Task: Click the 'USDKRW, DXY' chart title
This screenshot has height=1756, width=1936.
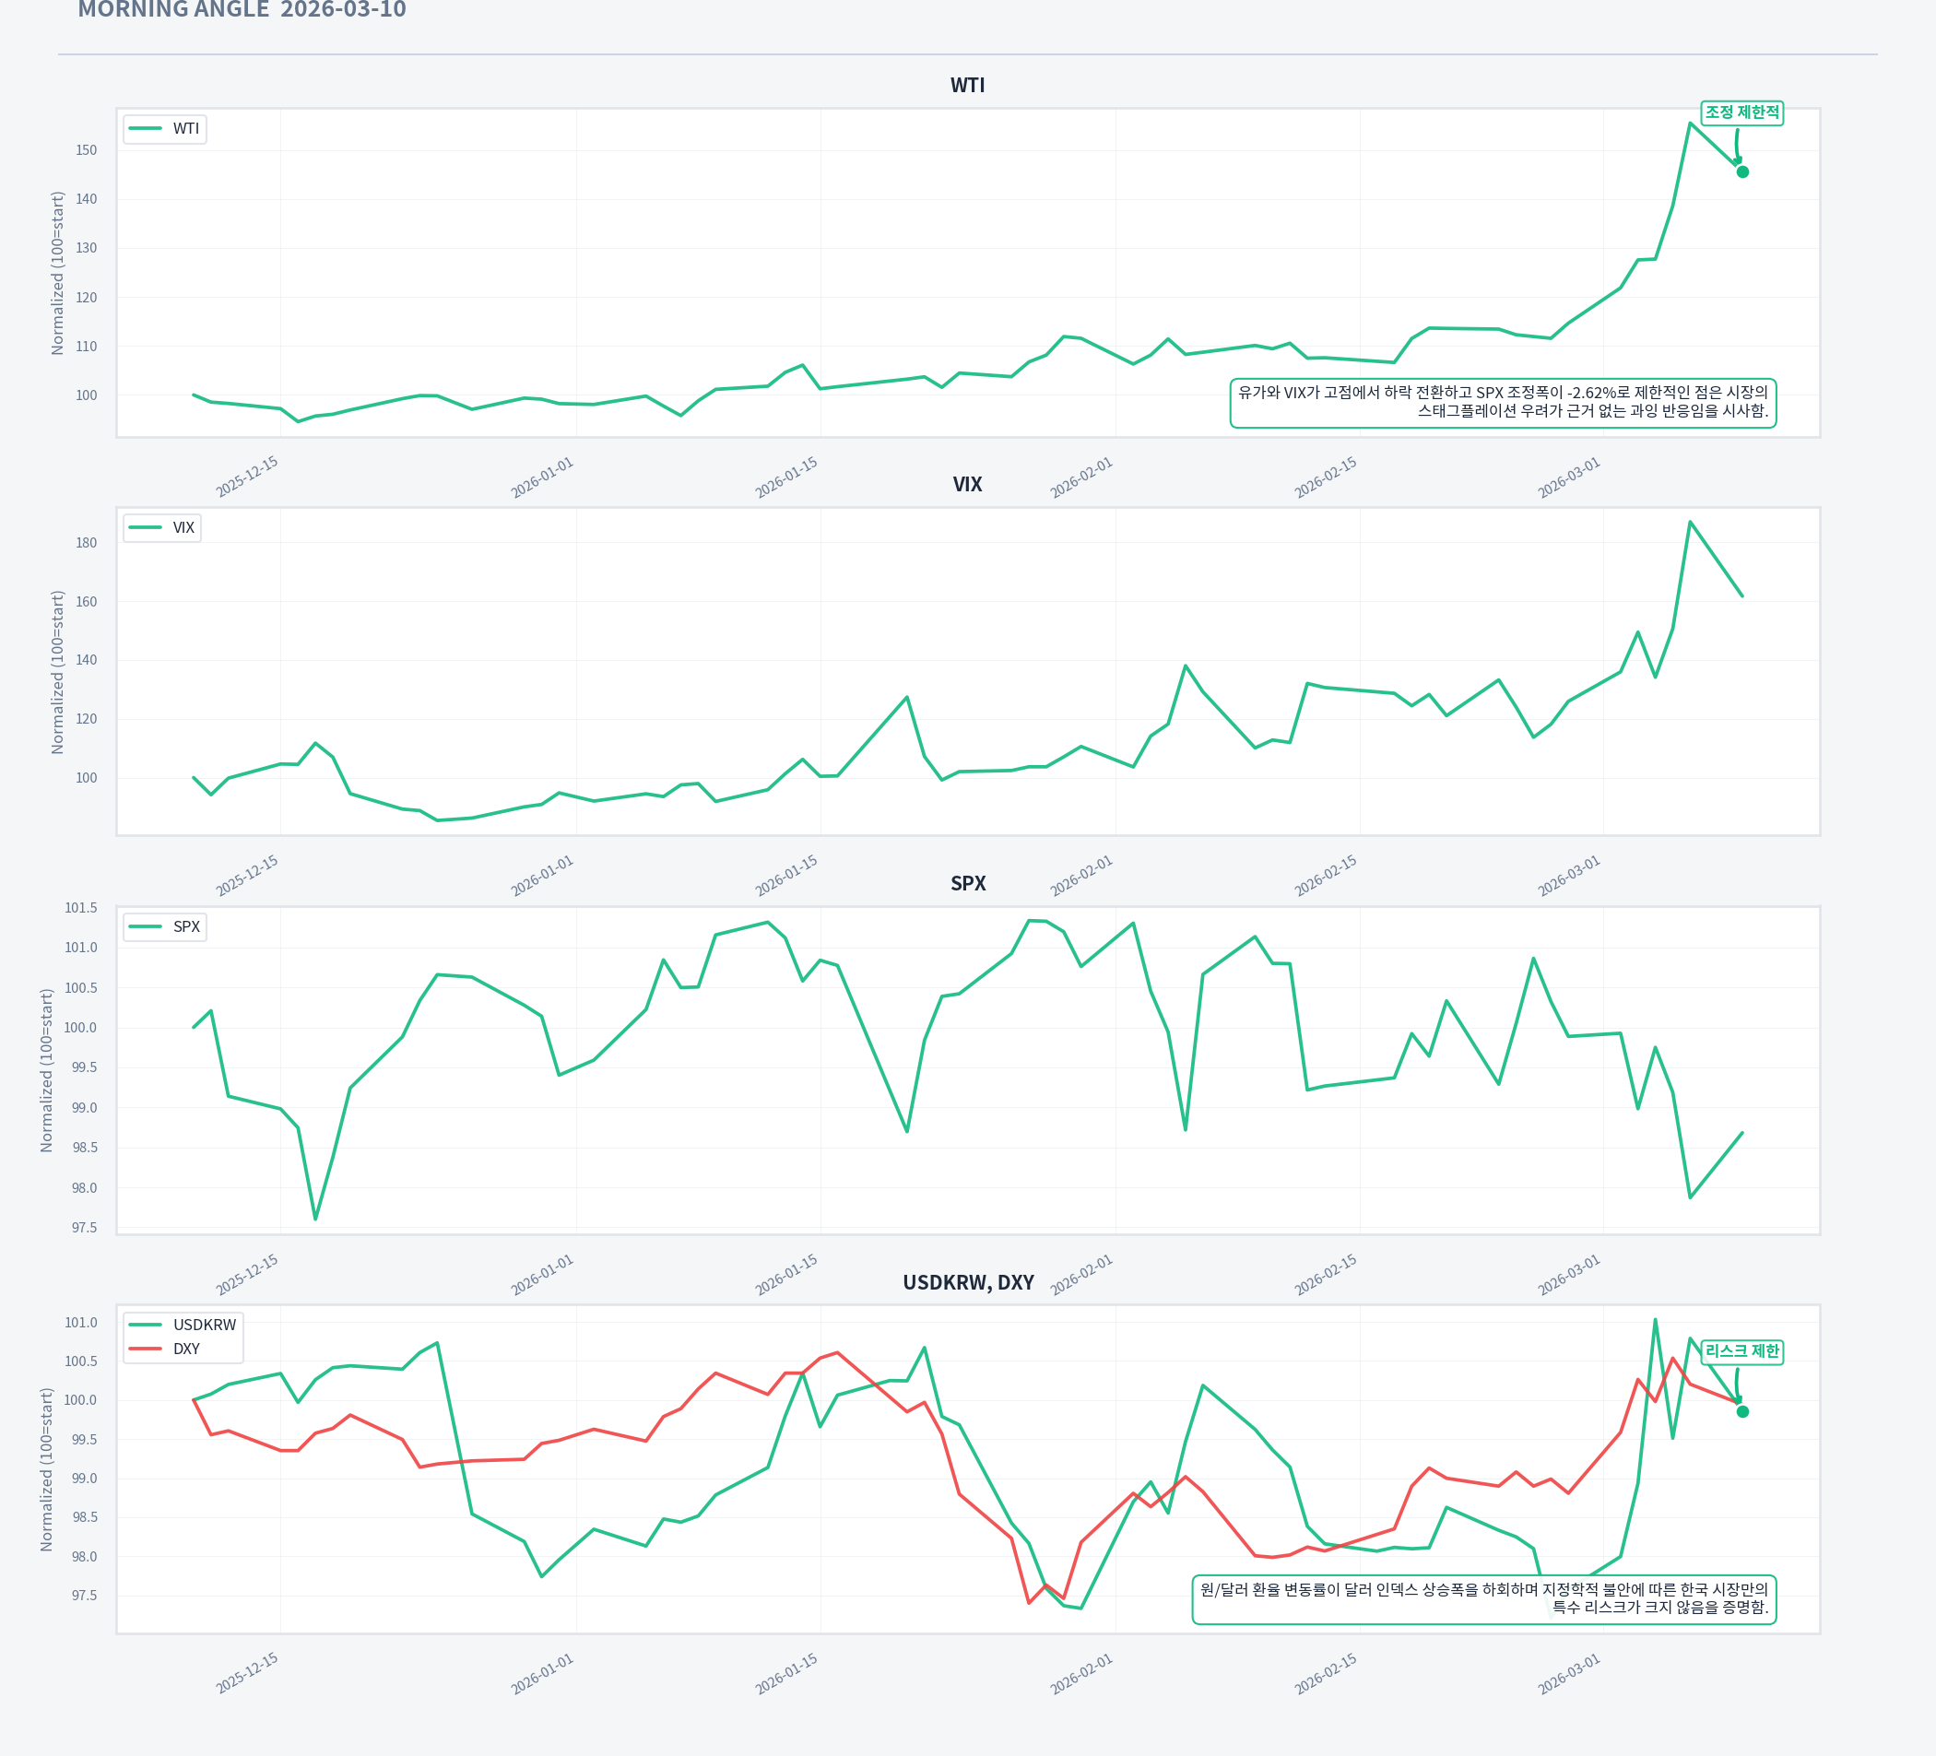Action: pos(967,1283)
